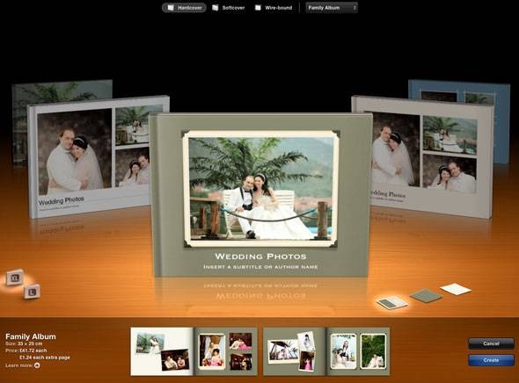Screen dimensions: 519x383
Task: Open the Family Album theme dropdown
Action: coord(332,8)
